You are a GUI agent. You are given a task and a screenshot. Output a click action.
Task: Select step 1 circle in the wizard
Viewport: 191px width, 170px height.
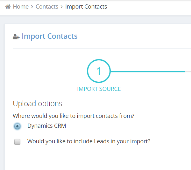pos(99,71)
